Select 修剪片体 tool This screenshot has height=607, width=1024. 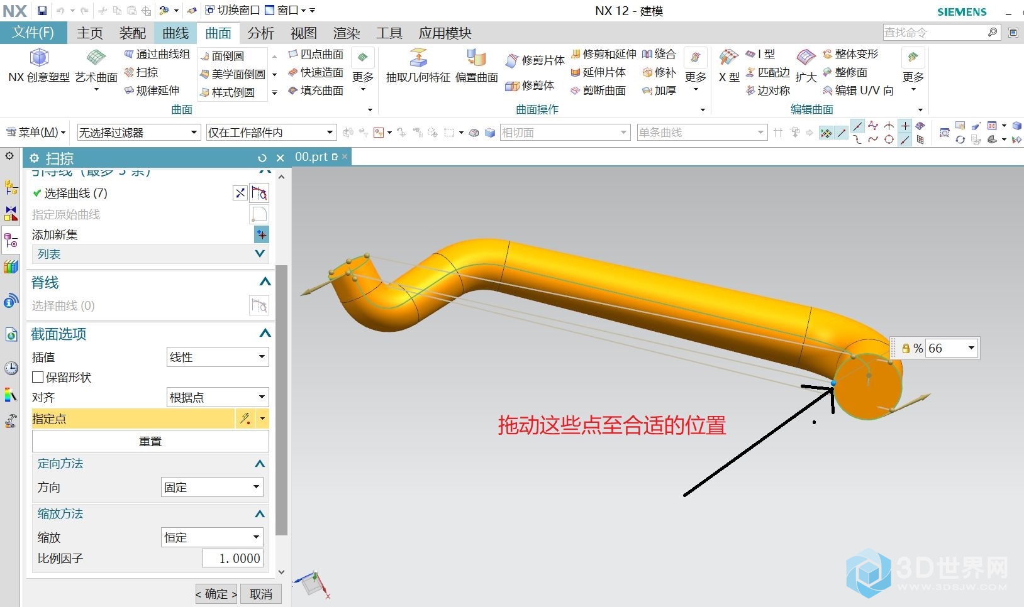pyautogui.click(x=535, y=60)
